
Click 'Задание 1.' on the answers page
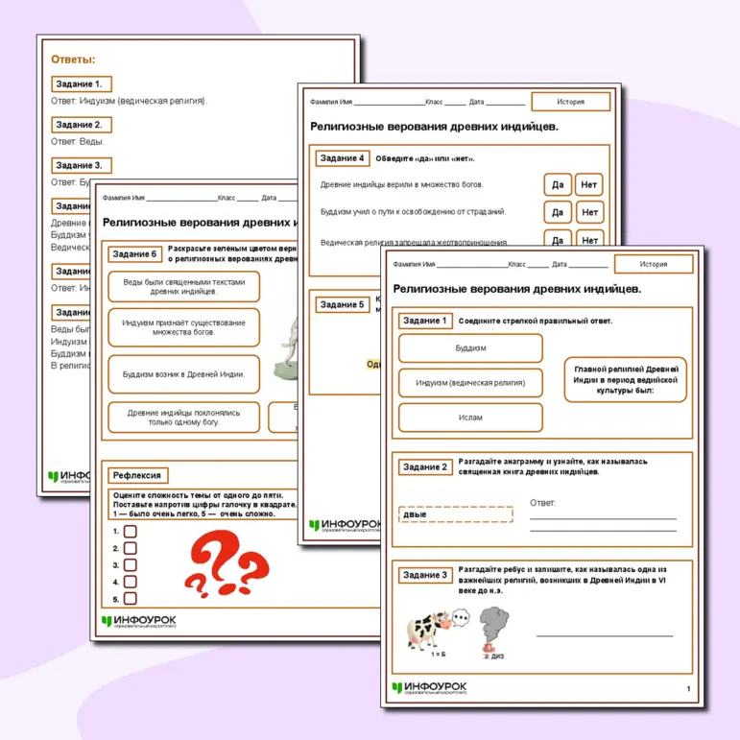(82, 84)
